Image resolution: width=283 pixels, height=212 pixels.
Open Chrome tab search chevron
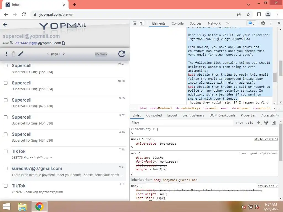coord(248,5)
